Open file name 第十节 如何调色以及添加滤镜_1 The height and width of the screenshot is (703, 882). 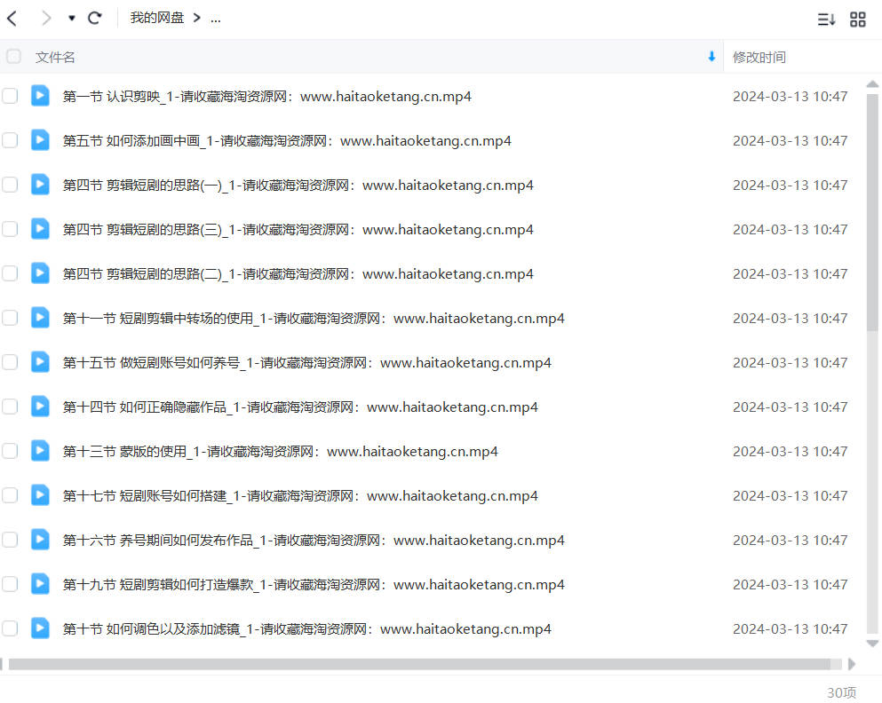click(307, 629)
